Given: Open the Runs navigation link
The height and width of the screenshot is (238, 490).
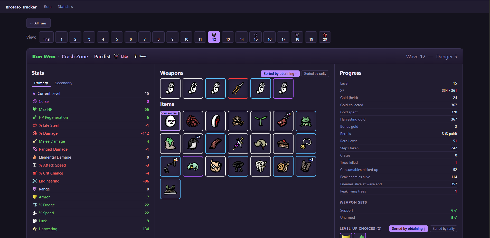Looking at the screenshot, I should (x=48, y=7).
